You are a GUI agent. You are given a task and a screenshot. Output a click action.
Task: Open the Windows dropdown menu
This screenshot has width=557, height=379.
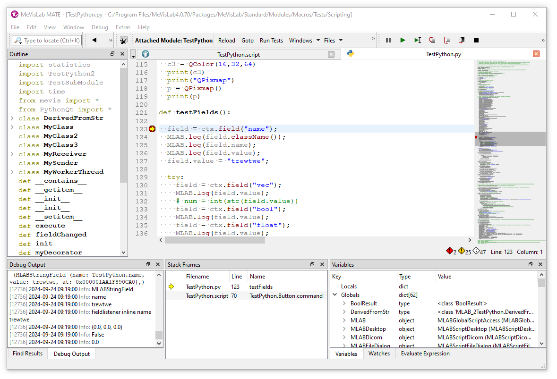[304, 41]
